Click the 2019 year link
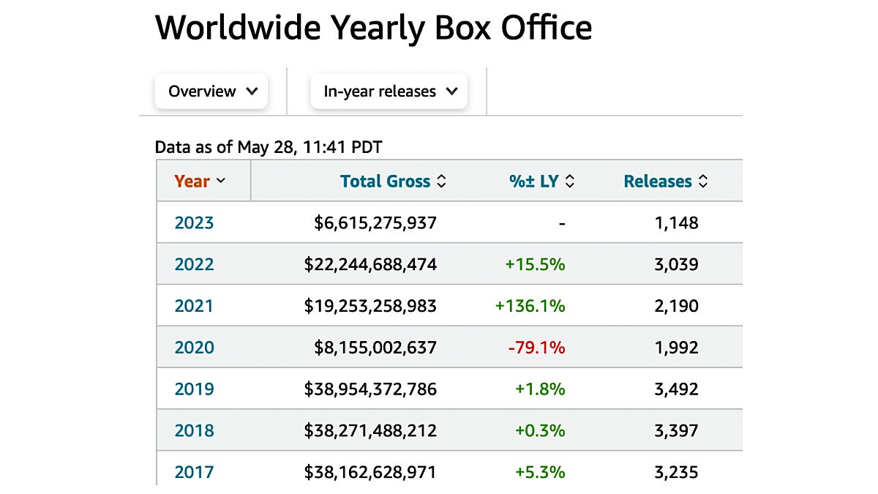878x494 pixels. (x=194, y=389)
